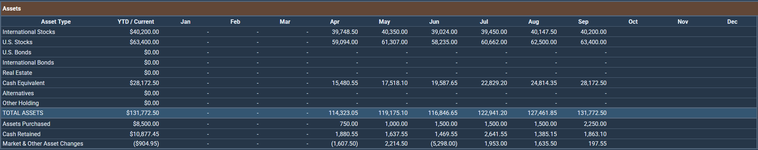
Task: Click the U.S. Bonds row label
Action: tap(17, 52)
